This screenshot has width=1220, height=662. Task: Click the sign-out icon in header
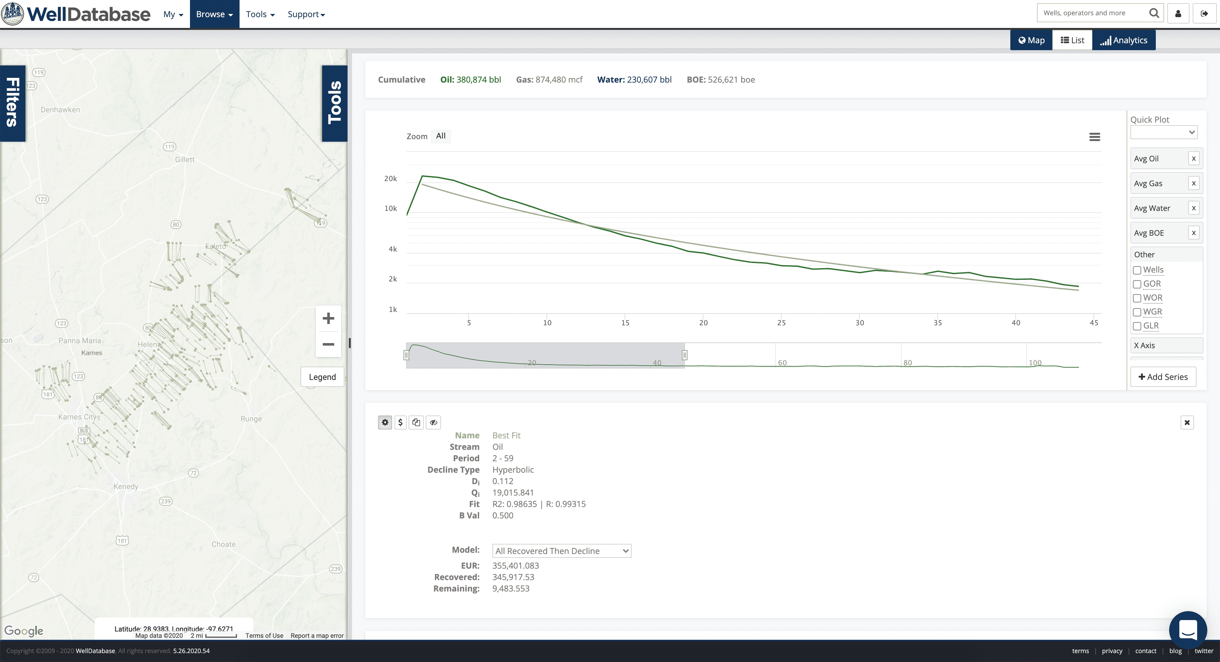tap(1204, 13)
